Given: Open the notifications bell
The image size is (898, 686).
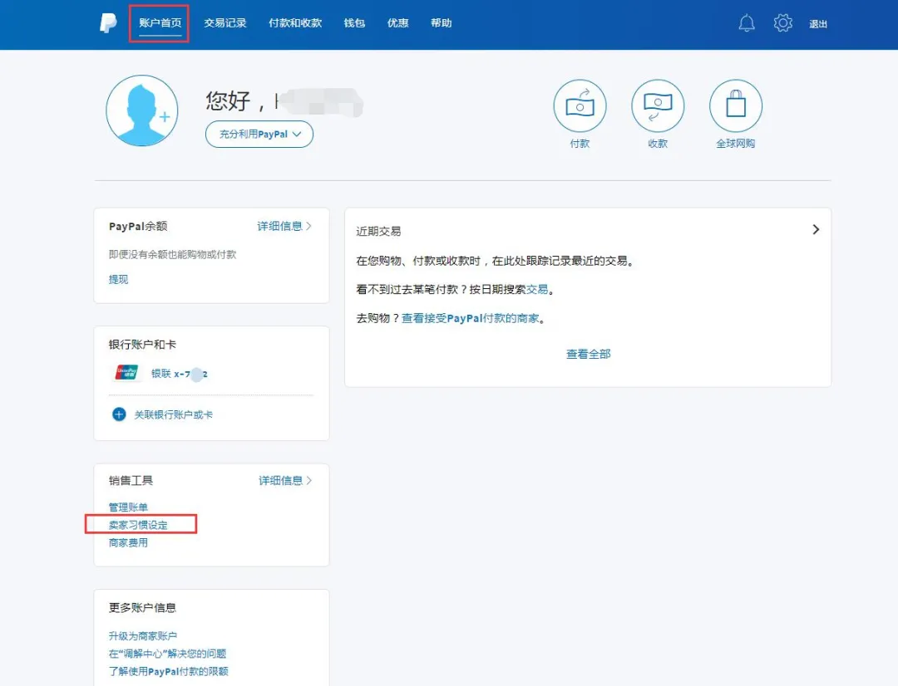Looking at the screenshot, I should point(746,23).
